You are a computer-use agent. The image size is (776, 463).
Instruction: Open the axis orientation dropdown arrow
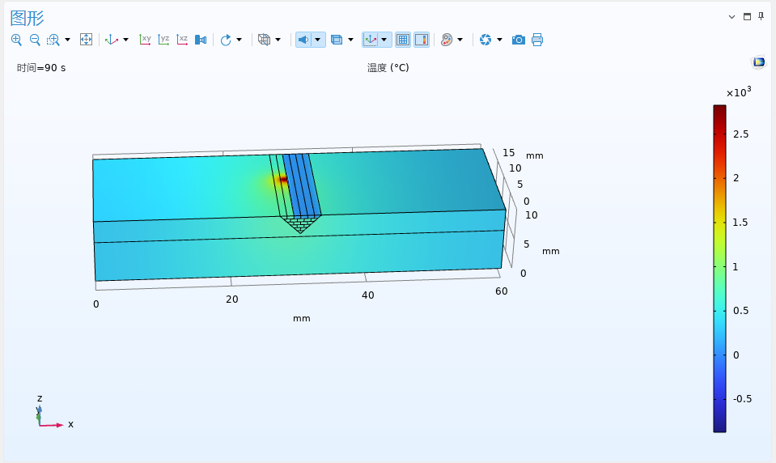384,40
